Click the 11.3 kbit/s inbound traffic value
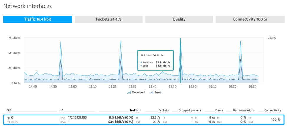The image size is (287, 126). [x=121, y=117]
